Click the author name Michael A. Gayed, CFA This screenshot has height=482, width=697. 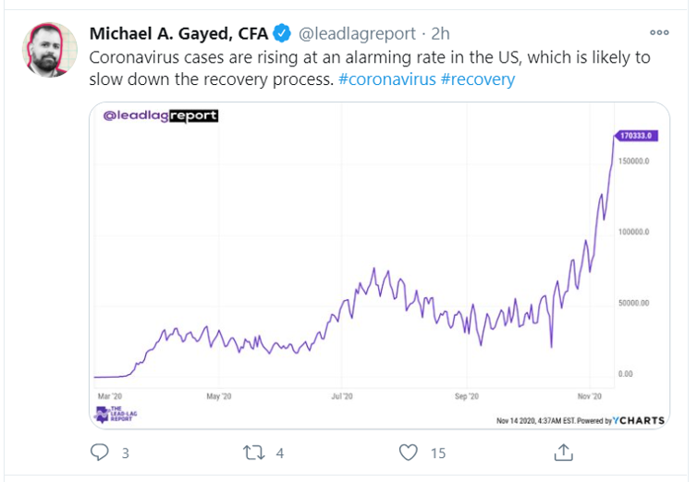point(178,34)
